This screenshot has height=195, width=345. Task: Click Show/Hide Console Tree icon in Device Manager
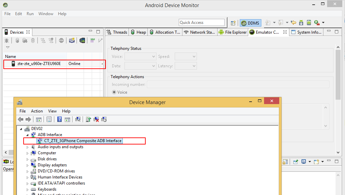[39, 120]
